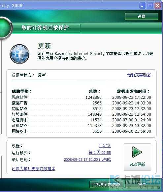
Task: Click the green protection status orb
Action: (6, 28)
